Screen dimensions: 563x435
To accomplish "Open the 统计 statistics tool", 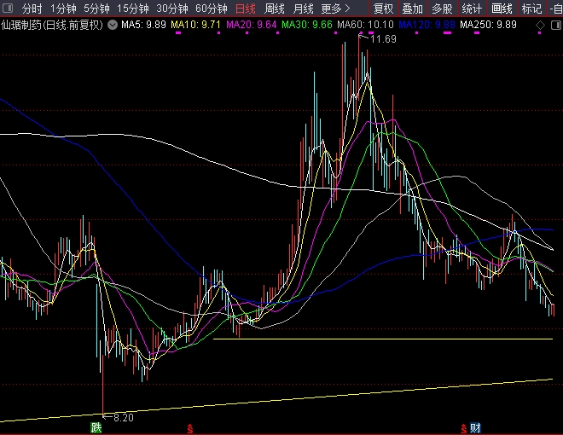I will click(x=472, y=9).
